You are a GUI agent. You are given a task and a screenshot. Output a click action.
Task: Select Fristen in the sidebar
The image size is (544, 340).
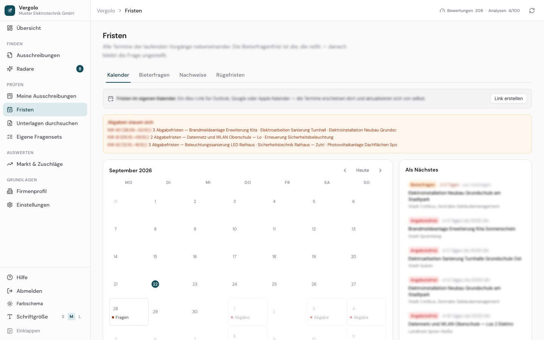coord(45,110)
